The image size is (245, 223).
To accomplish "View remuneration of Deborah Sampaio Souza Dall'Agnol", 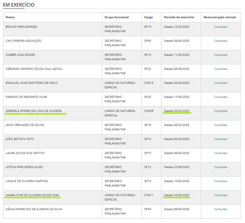I will point(221,69).
